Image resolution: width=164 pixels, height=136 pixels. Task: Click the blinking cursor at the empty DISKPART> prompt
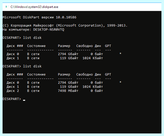[24, 100]
